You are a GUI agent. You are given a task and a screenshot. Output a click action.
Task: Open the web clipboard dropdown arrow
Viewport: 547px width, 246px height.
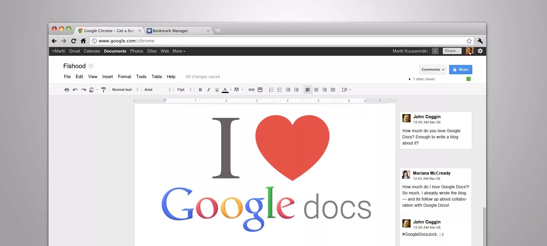97,90
